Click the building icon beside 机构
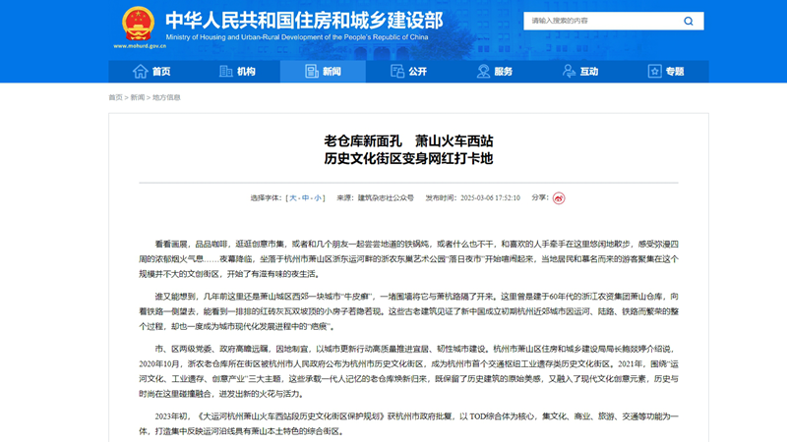This screenshot has width=787, height=442. pyautogui.click(x=226, y=72)
